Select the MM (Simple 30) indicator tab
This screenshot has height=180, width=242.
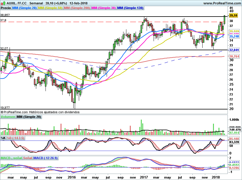click(x=103, y=8)
